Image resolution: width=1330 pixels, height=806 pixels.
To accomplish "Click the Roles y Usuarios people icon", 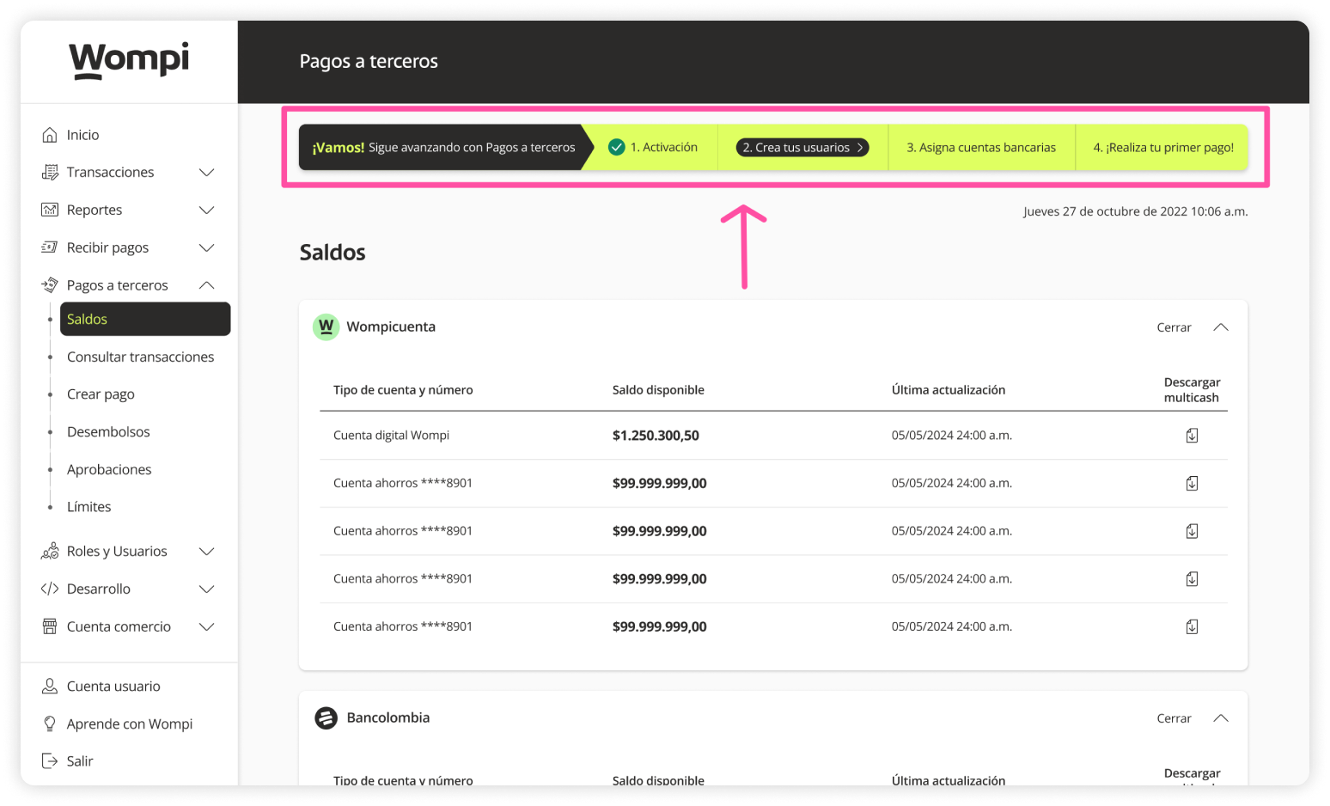I will pyautogui.click(x=51, y=551).
